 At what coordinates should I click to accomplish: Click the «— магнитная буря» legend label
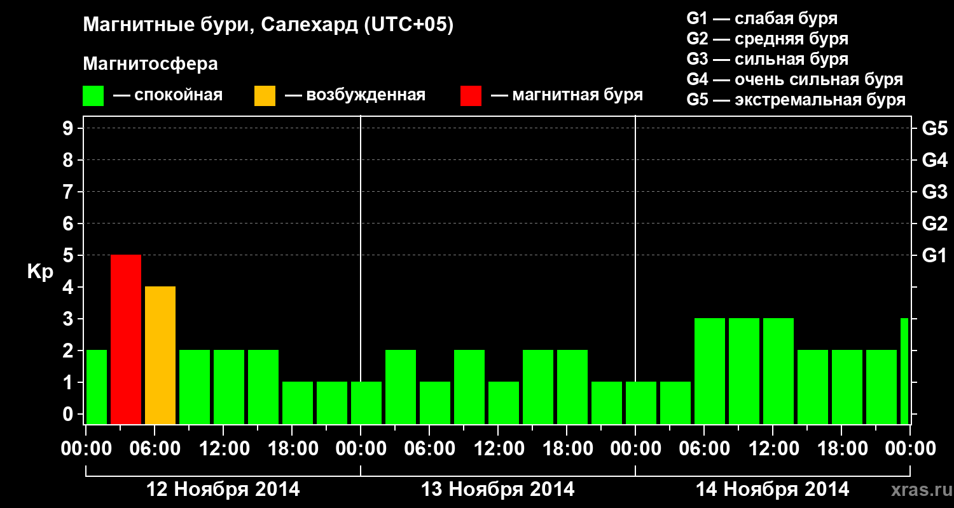click(x=567, y=96)
